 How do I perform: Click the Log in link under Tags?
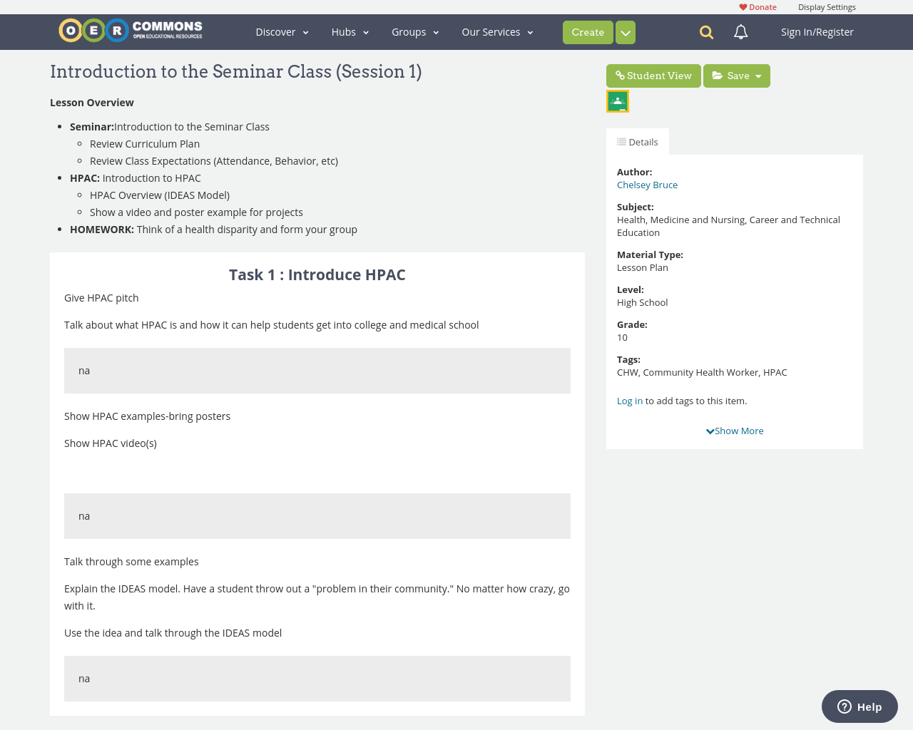point(630,401)
